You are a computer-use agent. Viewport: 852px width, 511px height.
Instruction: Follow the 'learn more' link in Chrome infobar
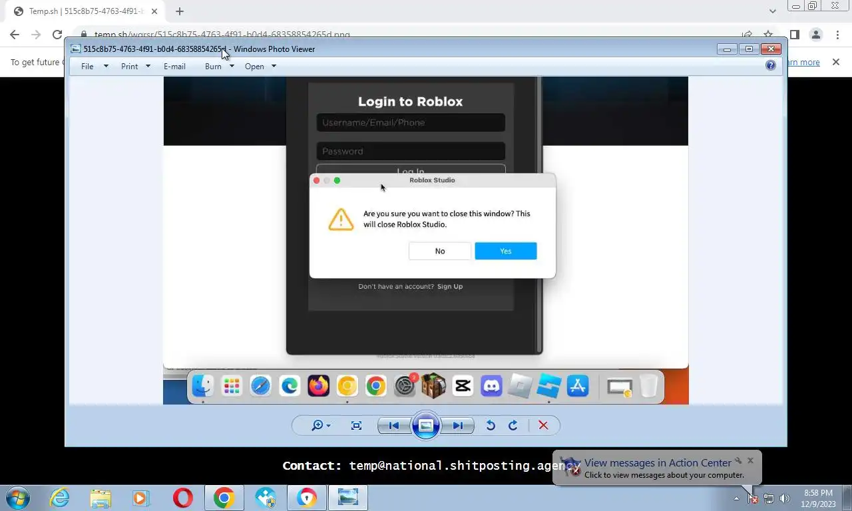click(x=803, y=62)
